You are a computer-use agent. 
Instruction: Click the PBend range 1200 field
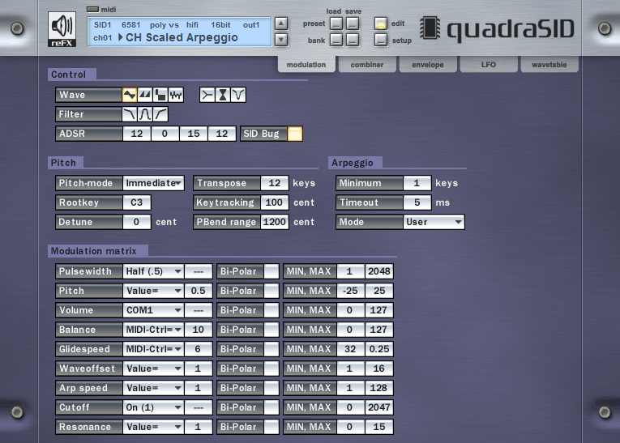275,222
